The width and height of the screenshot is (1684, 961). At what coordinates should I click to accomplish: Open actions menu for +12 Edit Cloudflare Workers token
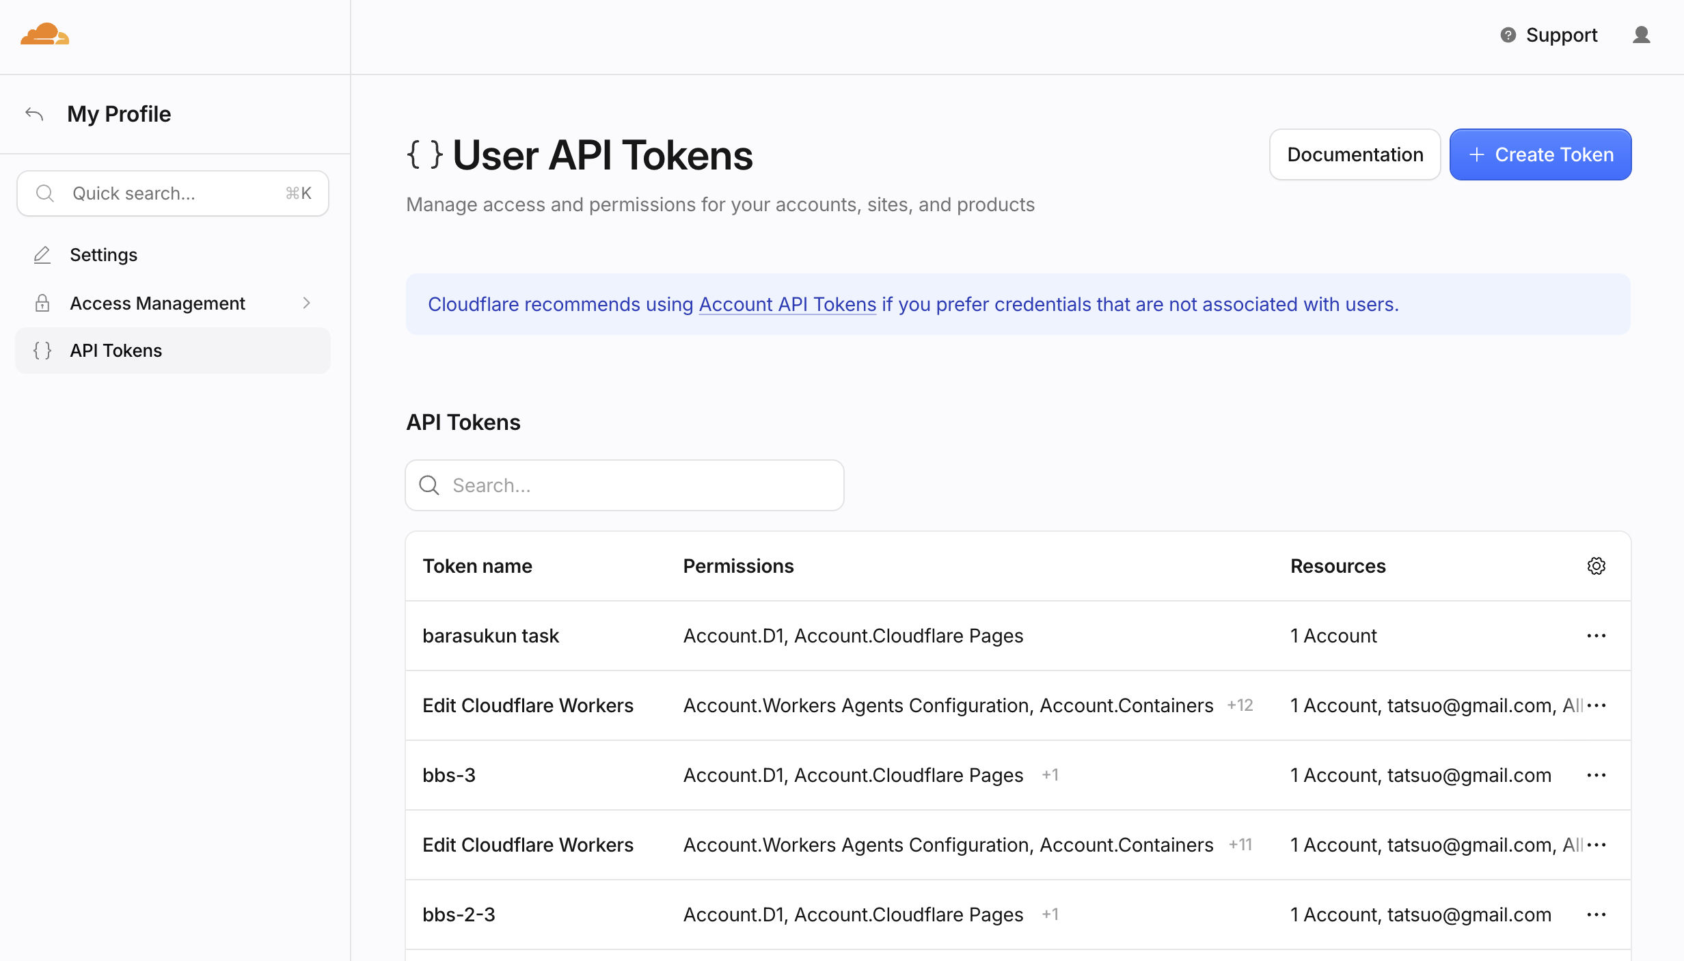click(x=1597, y=705)
